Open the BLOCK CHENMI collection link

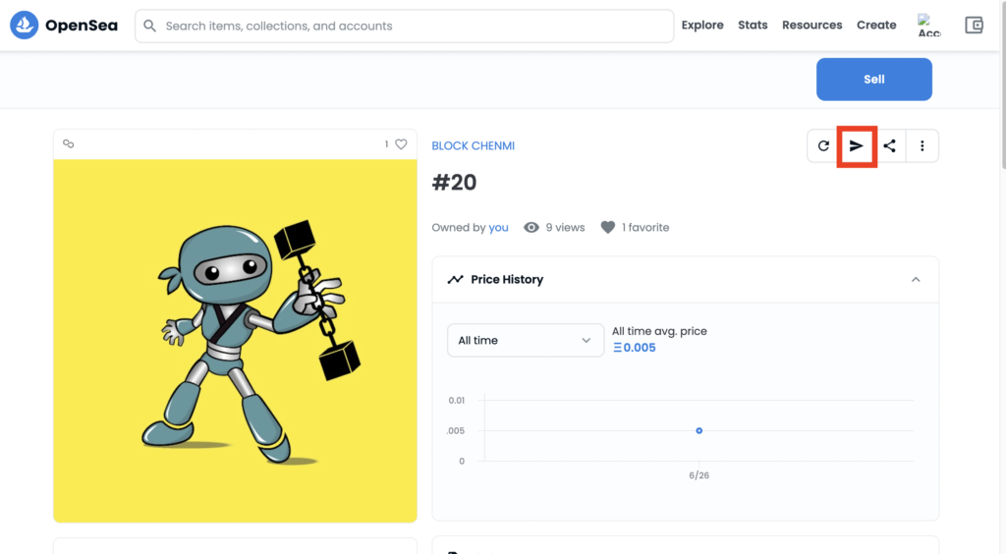pos(473,145)
